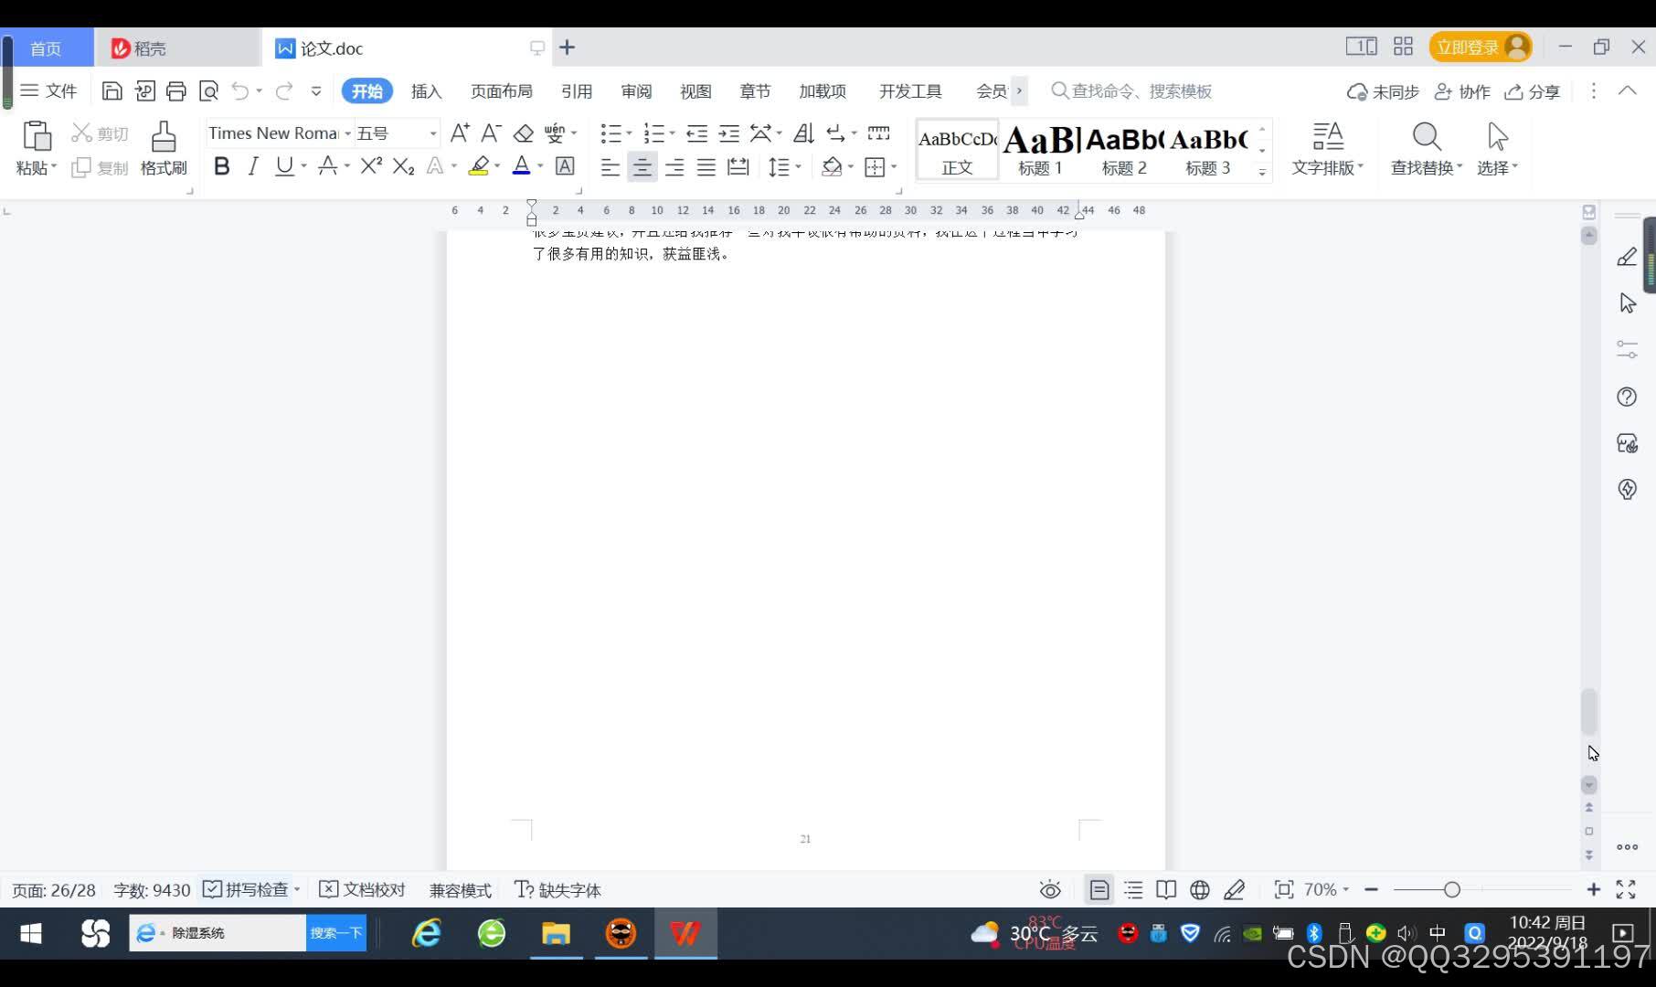Click the Sort icon

tap(803, 133)
